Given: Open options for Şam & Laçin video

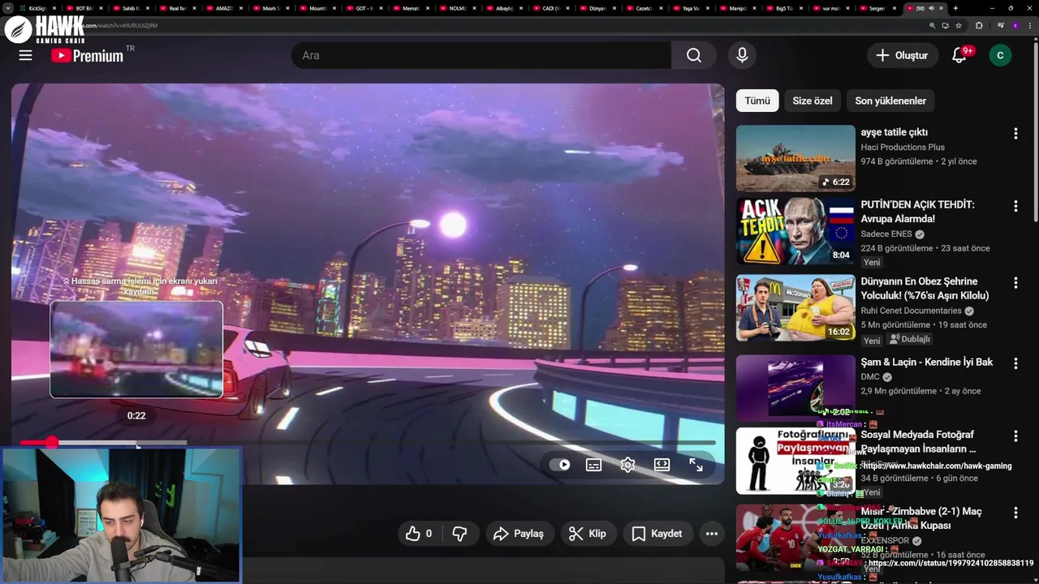Looking at the screenshot, I should (x=1015, y=363).
